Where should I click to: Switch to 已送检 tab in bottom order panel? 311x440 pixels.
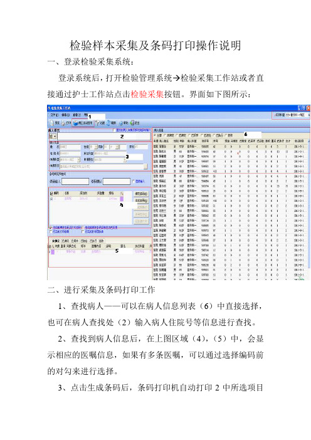[84, 241]
